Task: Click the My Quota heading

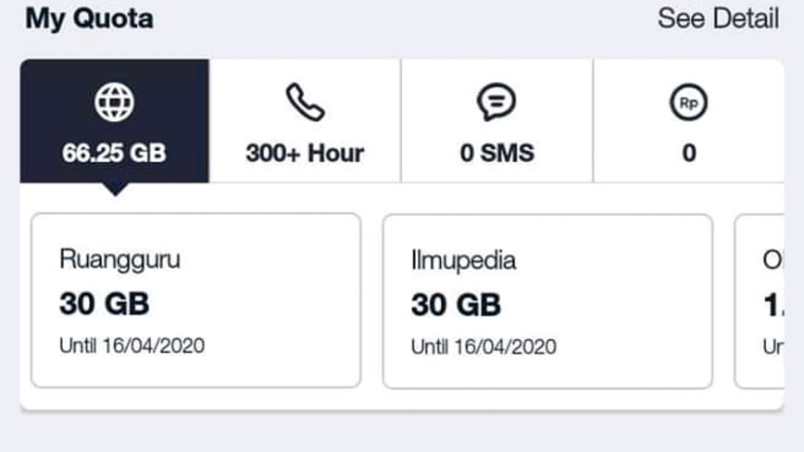Action: click(x=89, y=19)
